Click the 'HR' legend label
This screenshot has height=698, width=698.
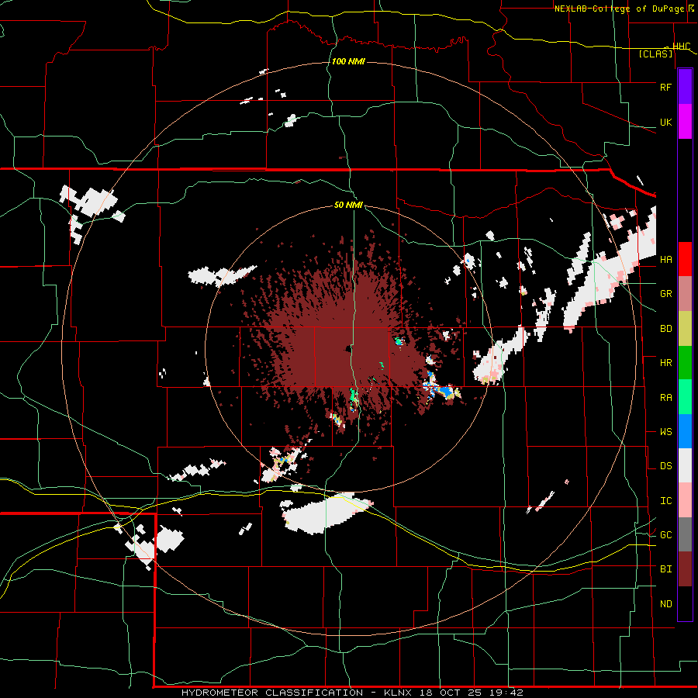665,363
